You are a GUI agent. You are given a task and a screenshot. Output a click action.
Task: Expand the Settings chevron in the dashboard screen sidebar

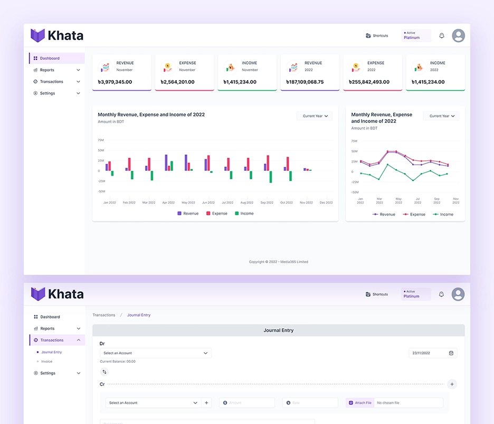tap(78, 93)
